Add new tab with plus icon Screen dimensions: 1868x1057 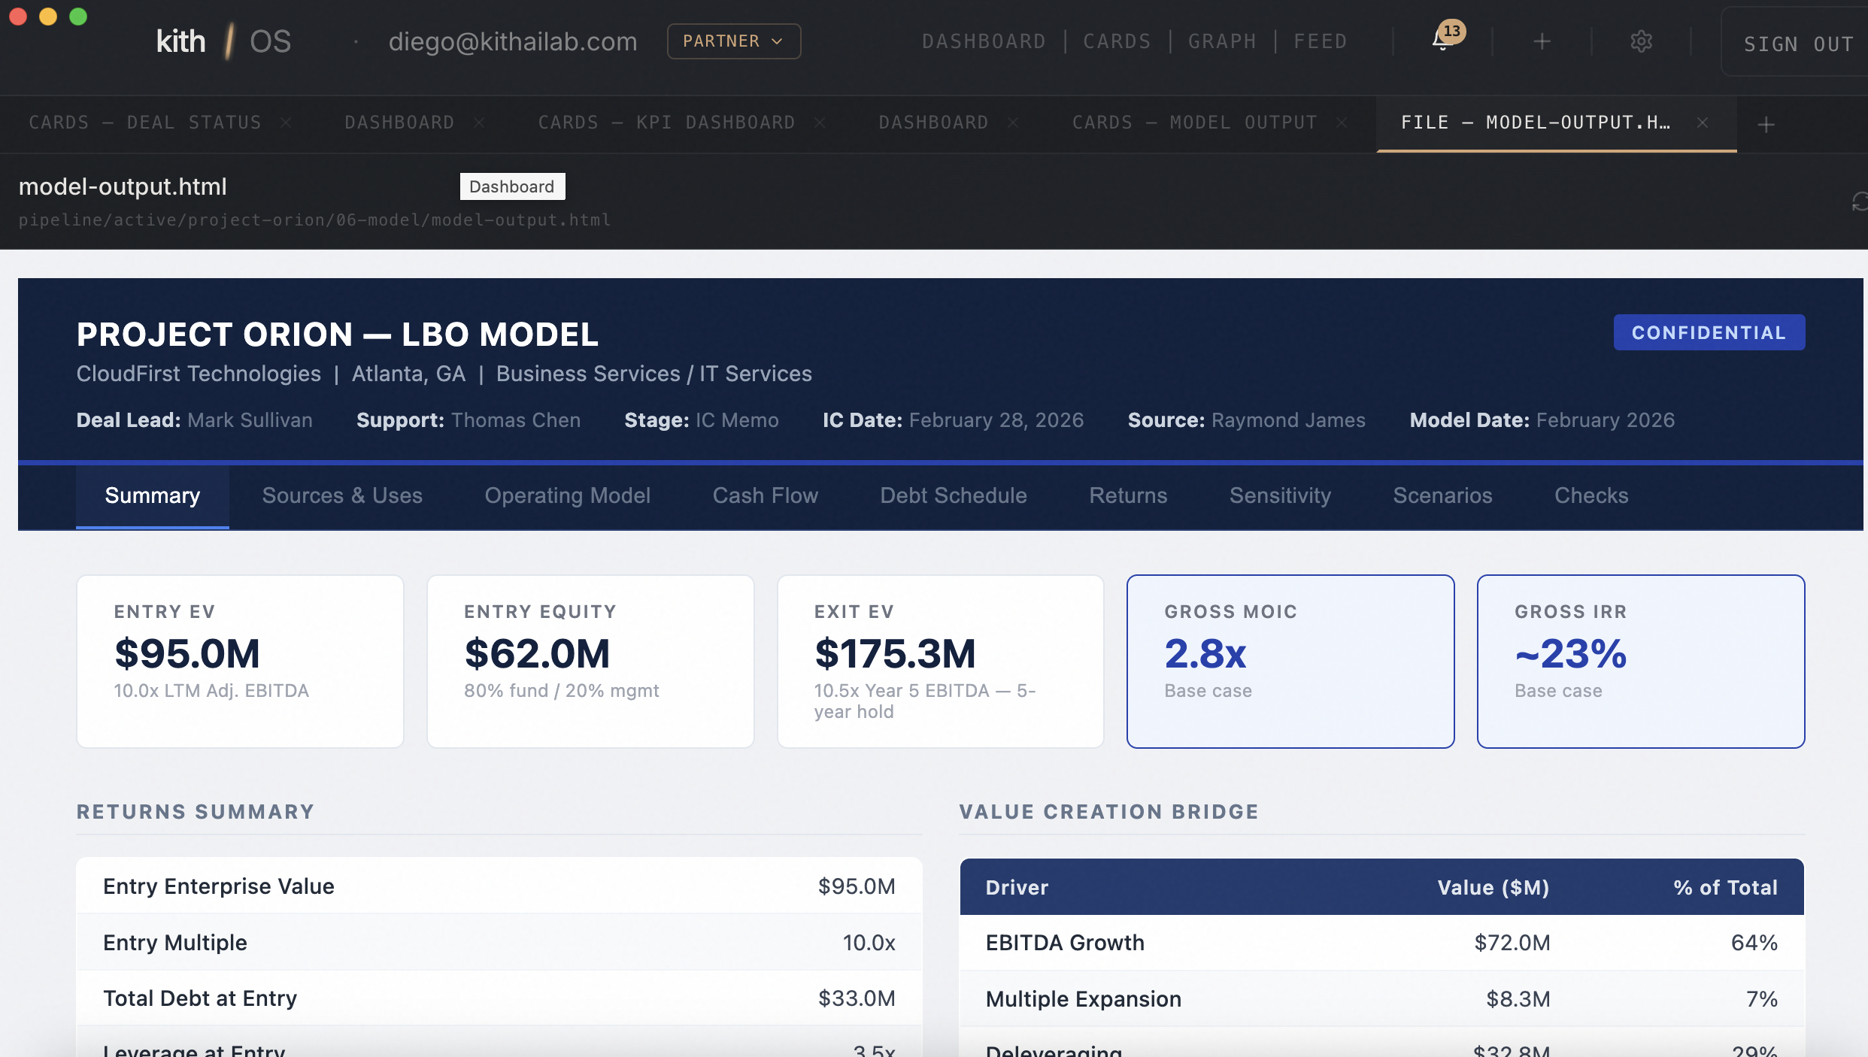click(1766, 124)
